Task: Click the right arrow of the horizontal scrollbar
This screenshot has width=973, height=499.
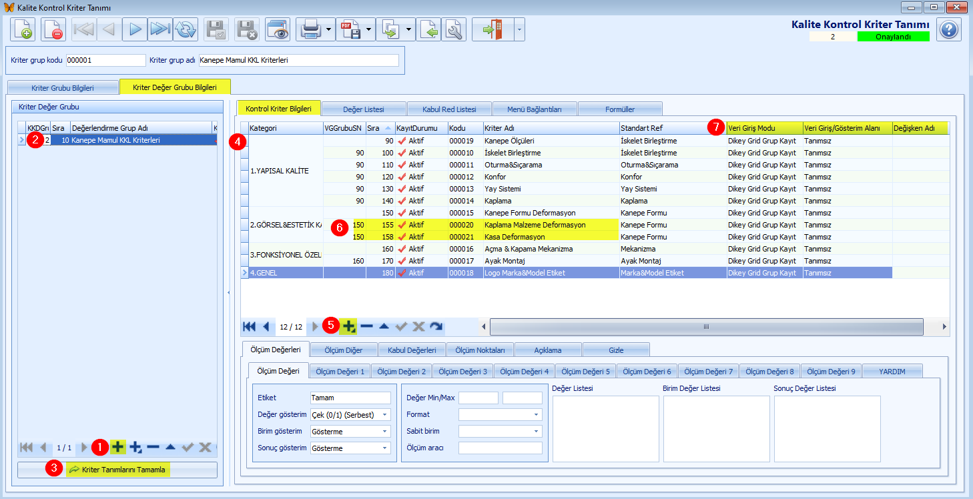Action: pos(944,327)
